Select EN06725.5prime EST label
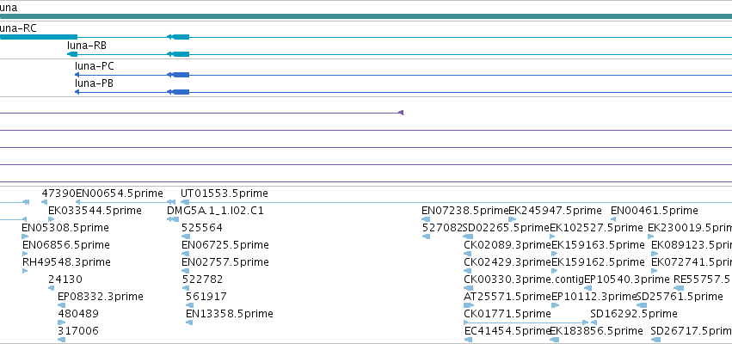This screenshot has width=732, height=344. click(225, 245)
